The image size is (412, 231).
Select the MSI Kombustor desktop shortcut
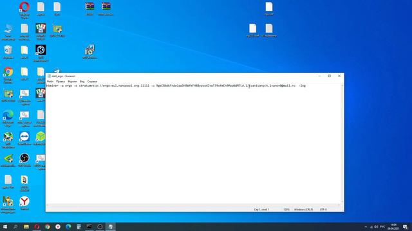[x=41, y=53]
